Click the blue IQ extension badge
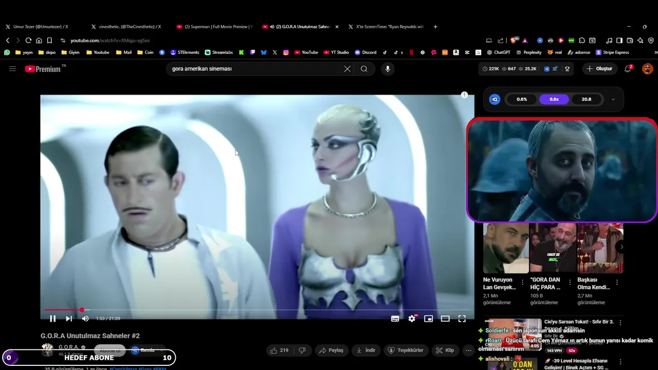This screenshot has height=370, width=658. coord(495,99)
